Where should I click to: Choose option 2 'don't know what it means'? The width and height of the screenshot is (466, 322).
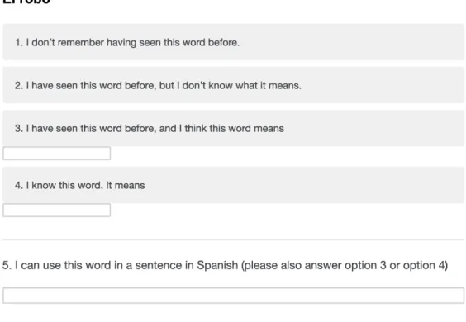click(x=234, y=85)
